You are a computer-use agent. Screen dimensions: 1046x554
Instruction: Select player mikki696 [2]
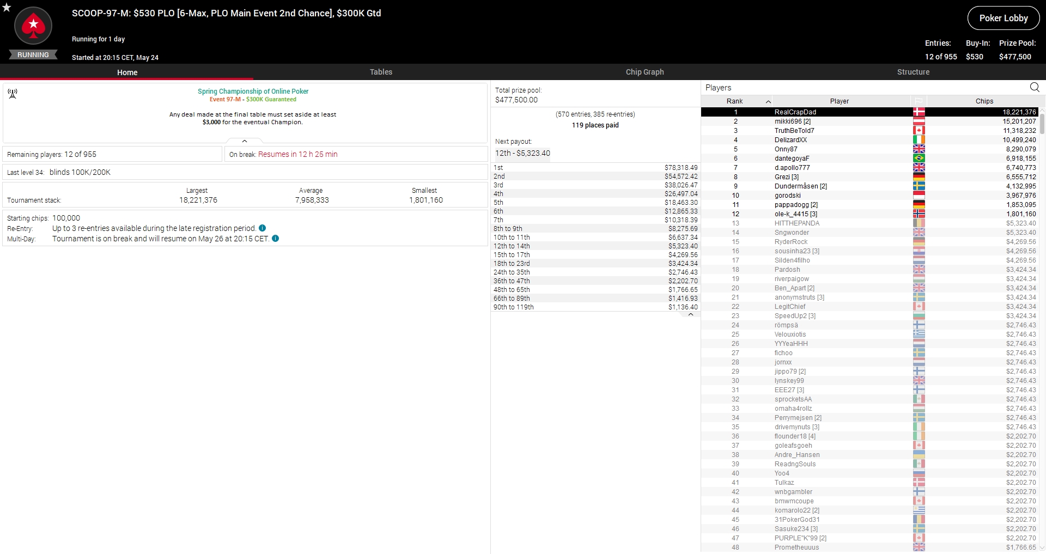point(869,121)
